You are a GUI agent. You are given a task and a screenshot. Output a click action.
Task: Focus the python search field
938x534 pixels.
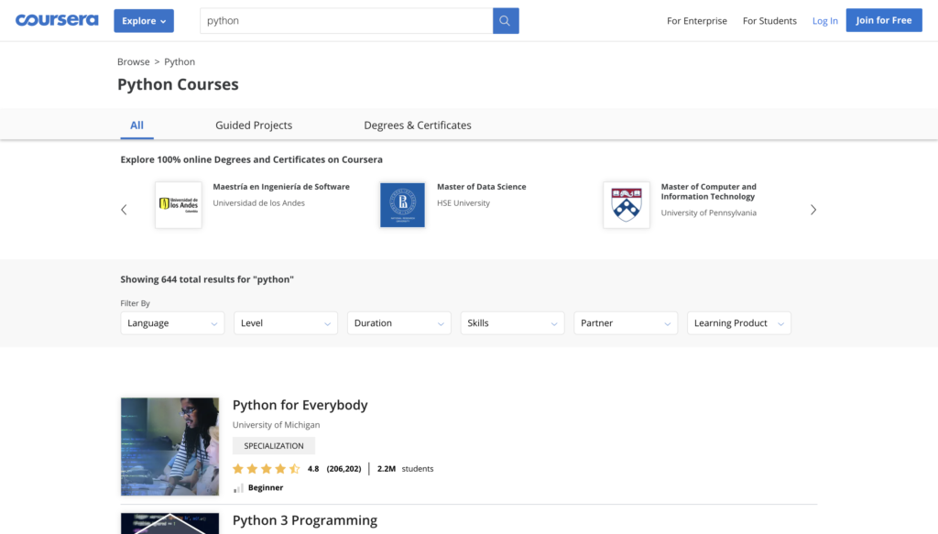346,21
